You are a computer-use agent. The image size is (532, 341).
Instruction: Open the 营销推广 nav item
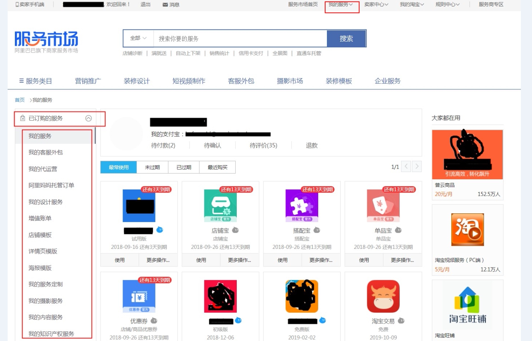(88, 81)
